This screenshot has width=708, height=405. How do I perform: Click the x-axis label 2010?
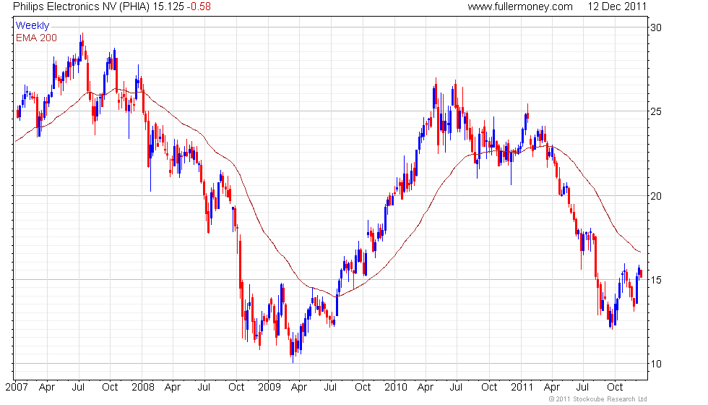pos(396,387)
